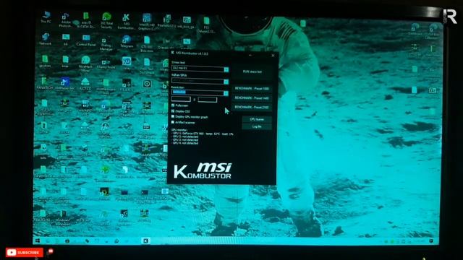Toggle the Display OSI checkbox

pos(173,111)
